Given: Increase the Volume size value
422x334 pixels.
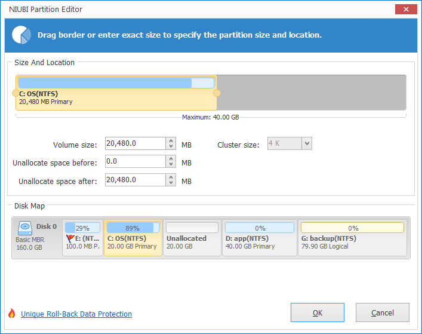Looking at the screenshot, I should pyautogui.click(x=171, y=140).
